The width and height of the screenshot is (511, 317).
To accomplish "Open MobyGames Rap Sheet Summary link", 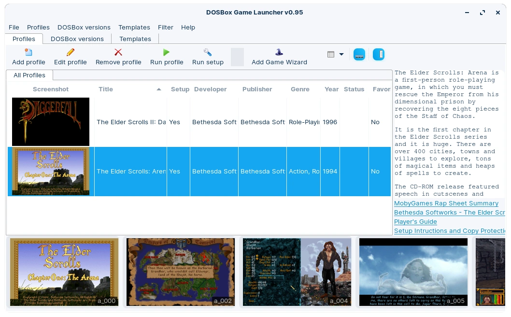I will pos(446,203).
